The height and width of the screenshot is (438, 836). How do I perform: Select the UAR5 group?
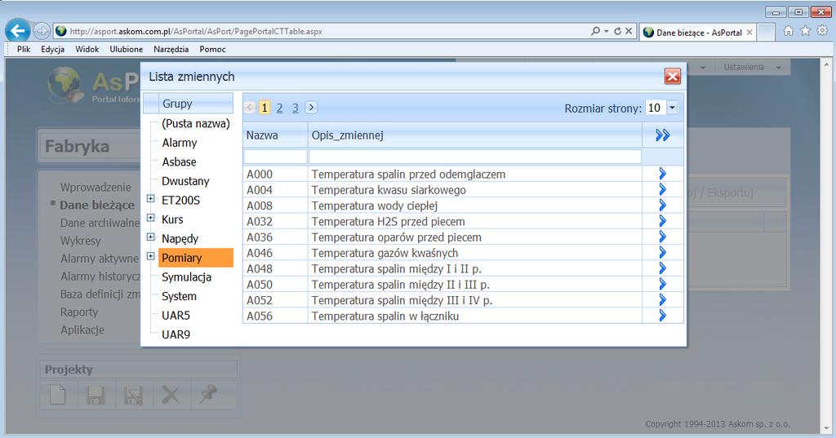pos(176,316)
